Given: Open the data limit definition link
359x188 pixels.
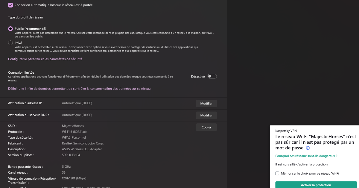Looking at the screenshot, I should tap(79, 89).
